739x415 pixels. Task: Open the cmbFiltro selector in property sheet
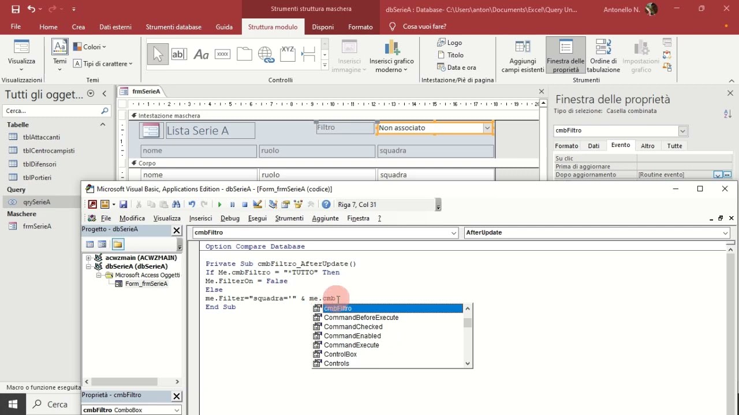click(683, 131)
